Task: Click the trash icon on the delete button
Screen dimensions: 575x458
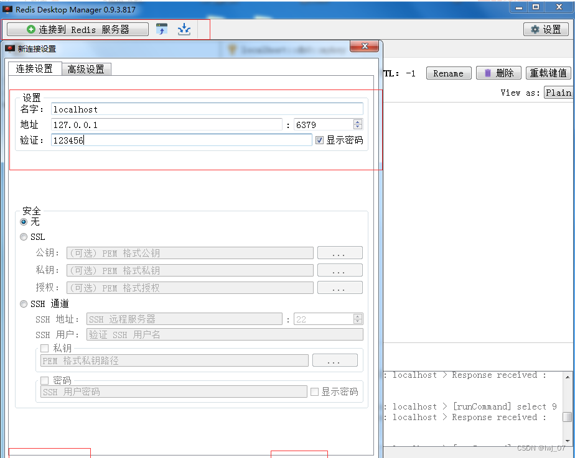Action: [488, 73]
